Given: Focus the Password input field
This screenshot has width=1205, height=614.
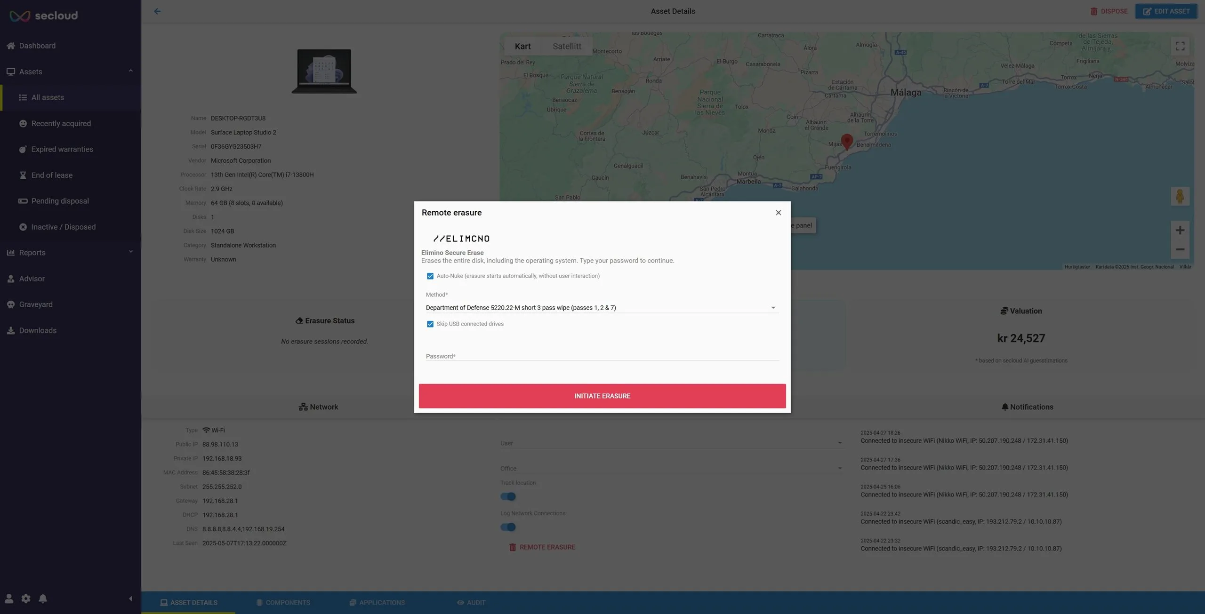Looking at the screenshot, I should click(x=602, y=356).
